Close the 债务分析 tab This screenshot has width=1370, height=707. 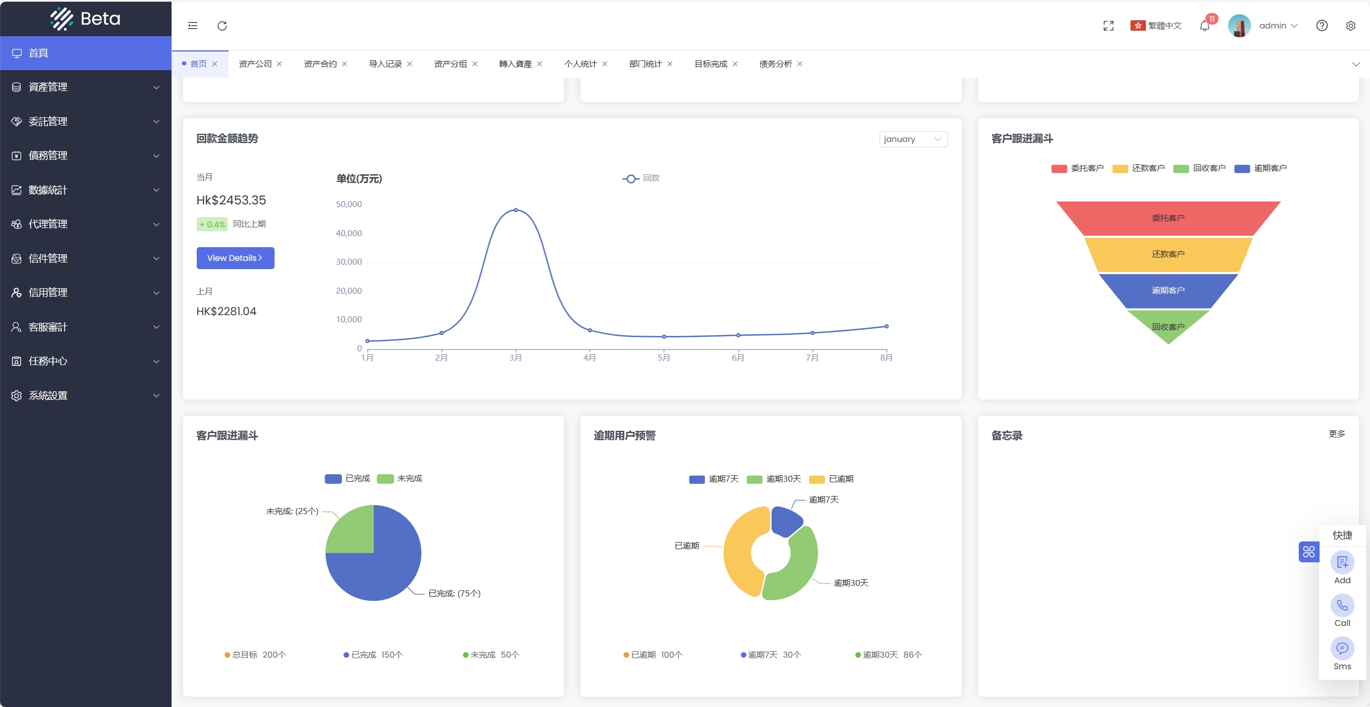coord(800,64)
